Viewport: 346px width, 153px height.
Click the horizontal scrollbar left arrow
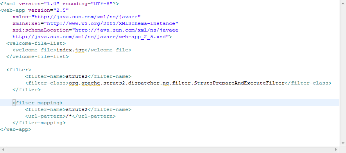(3, 150)
